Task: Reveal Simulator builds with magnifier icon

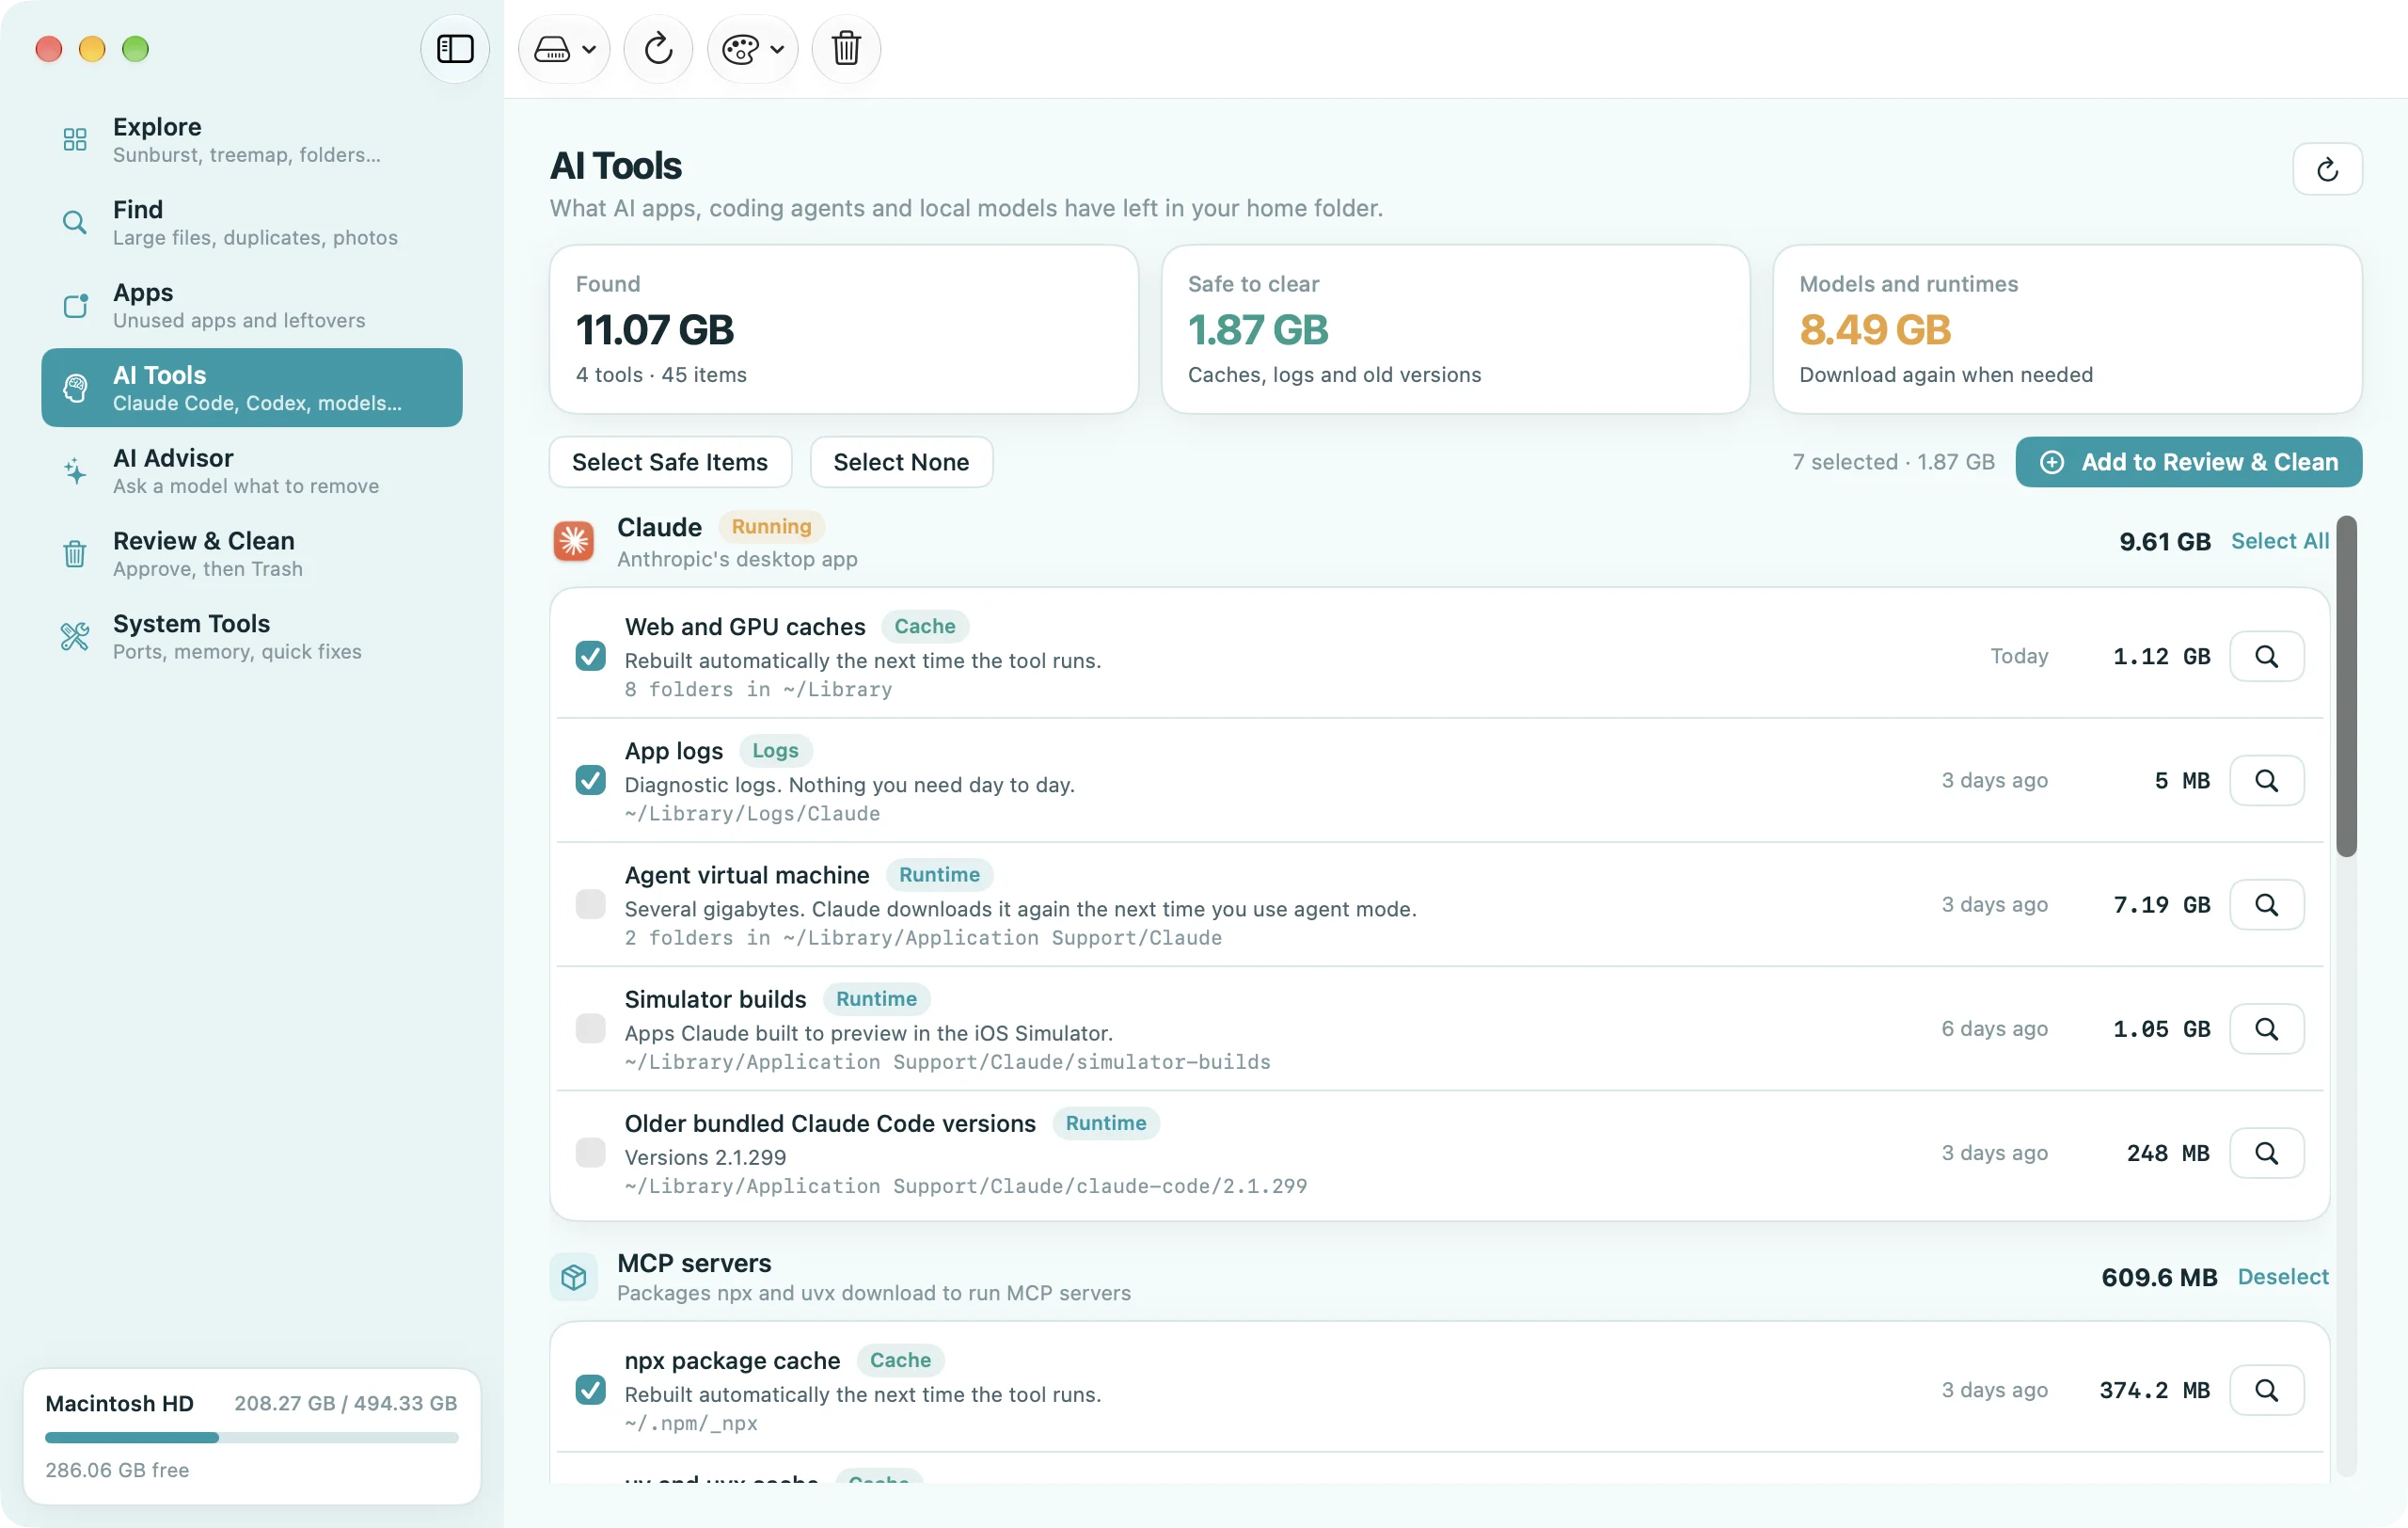Action: pos(2266,1028)
